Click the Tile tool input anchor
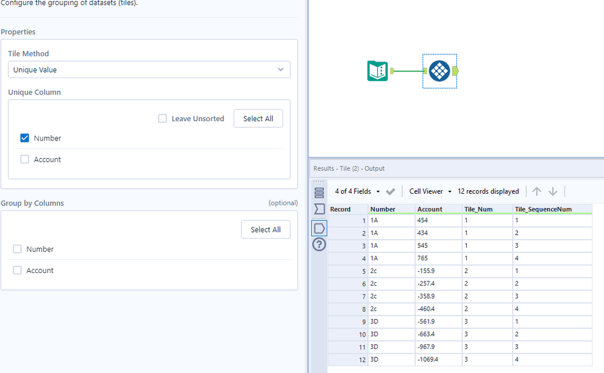The width and height of the screenshot is (604, 373). coord(425,71)
